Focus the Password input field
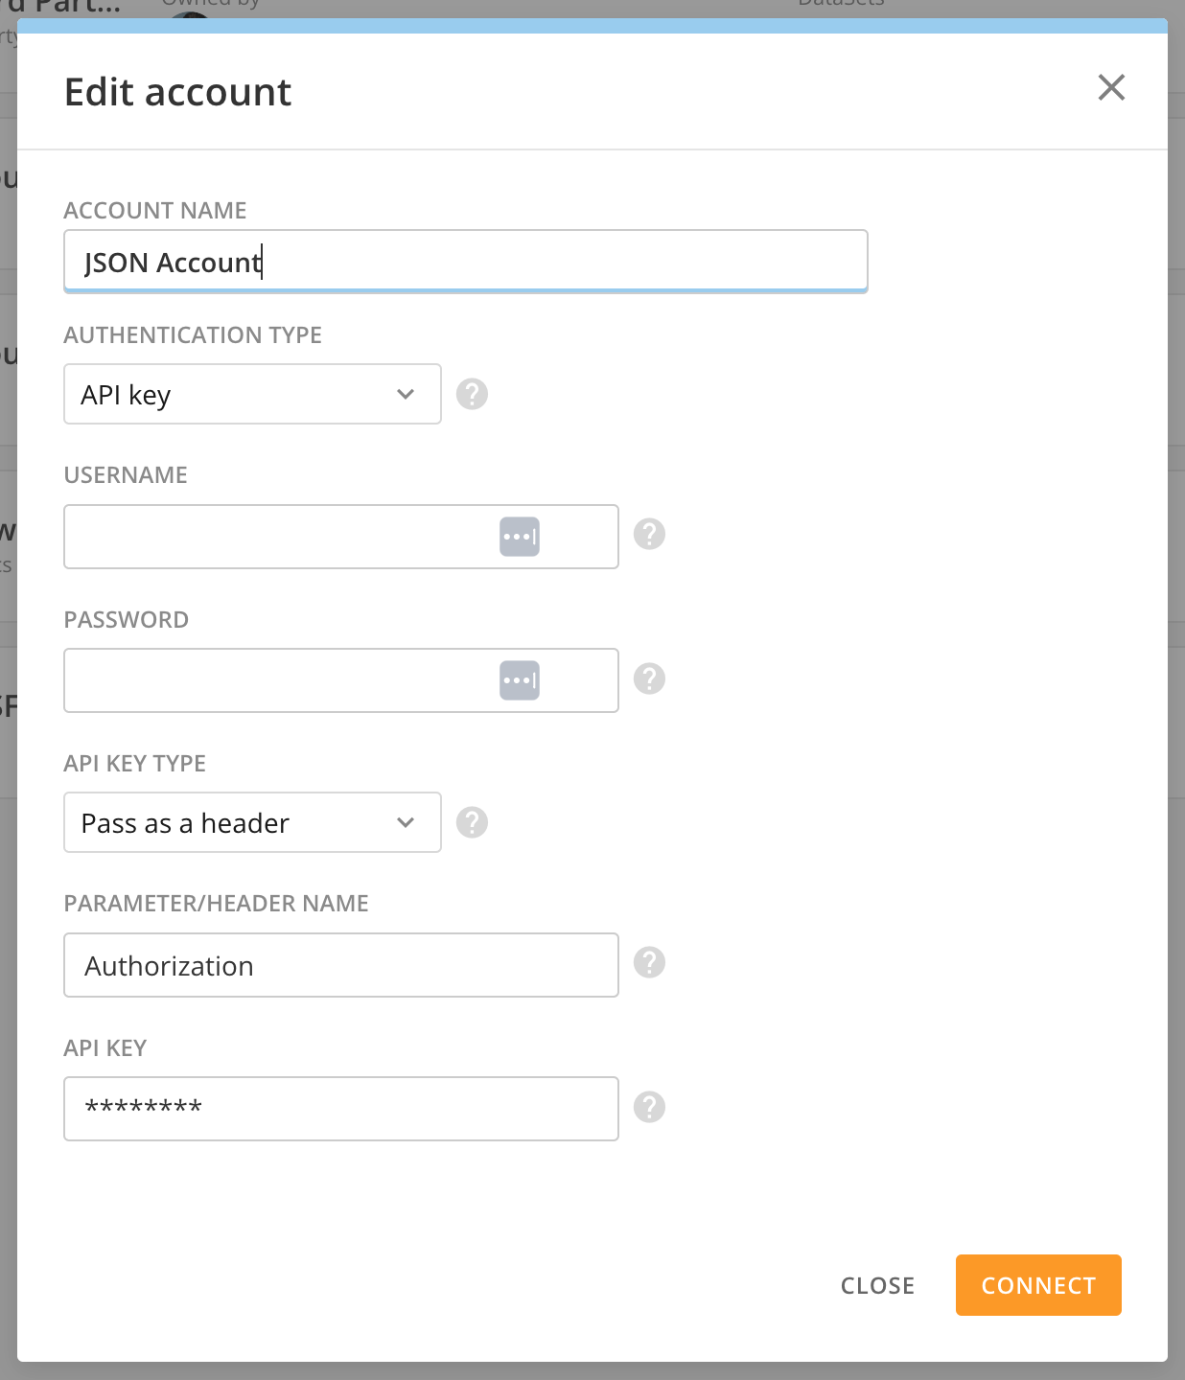The width and height of the screenshot is (1185, 1380). pos(341,680)
